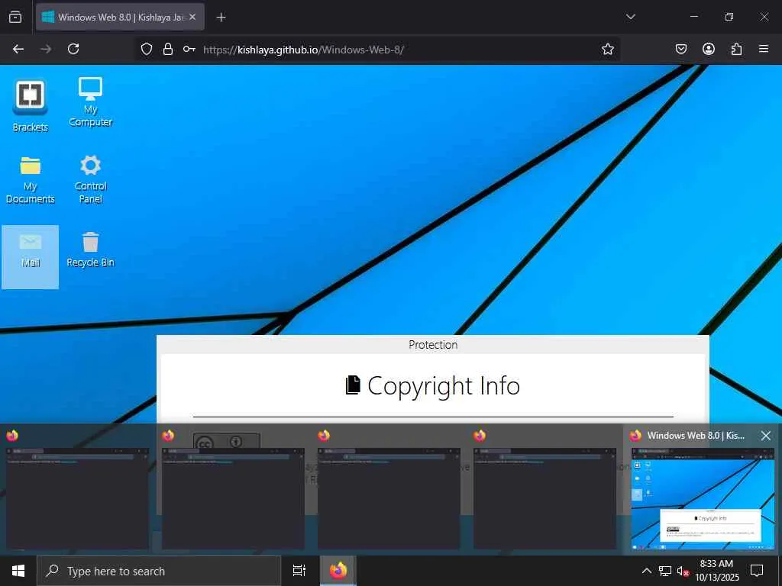The width and height of the screenshot is (782, 586).
Task: Click the Copyright Info heading
Action: pyautogui.click(x=433, y=385)
